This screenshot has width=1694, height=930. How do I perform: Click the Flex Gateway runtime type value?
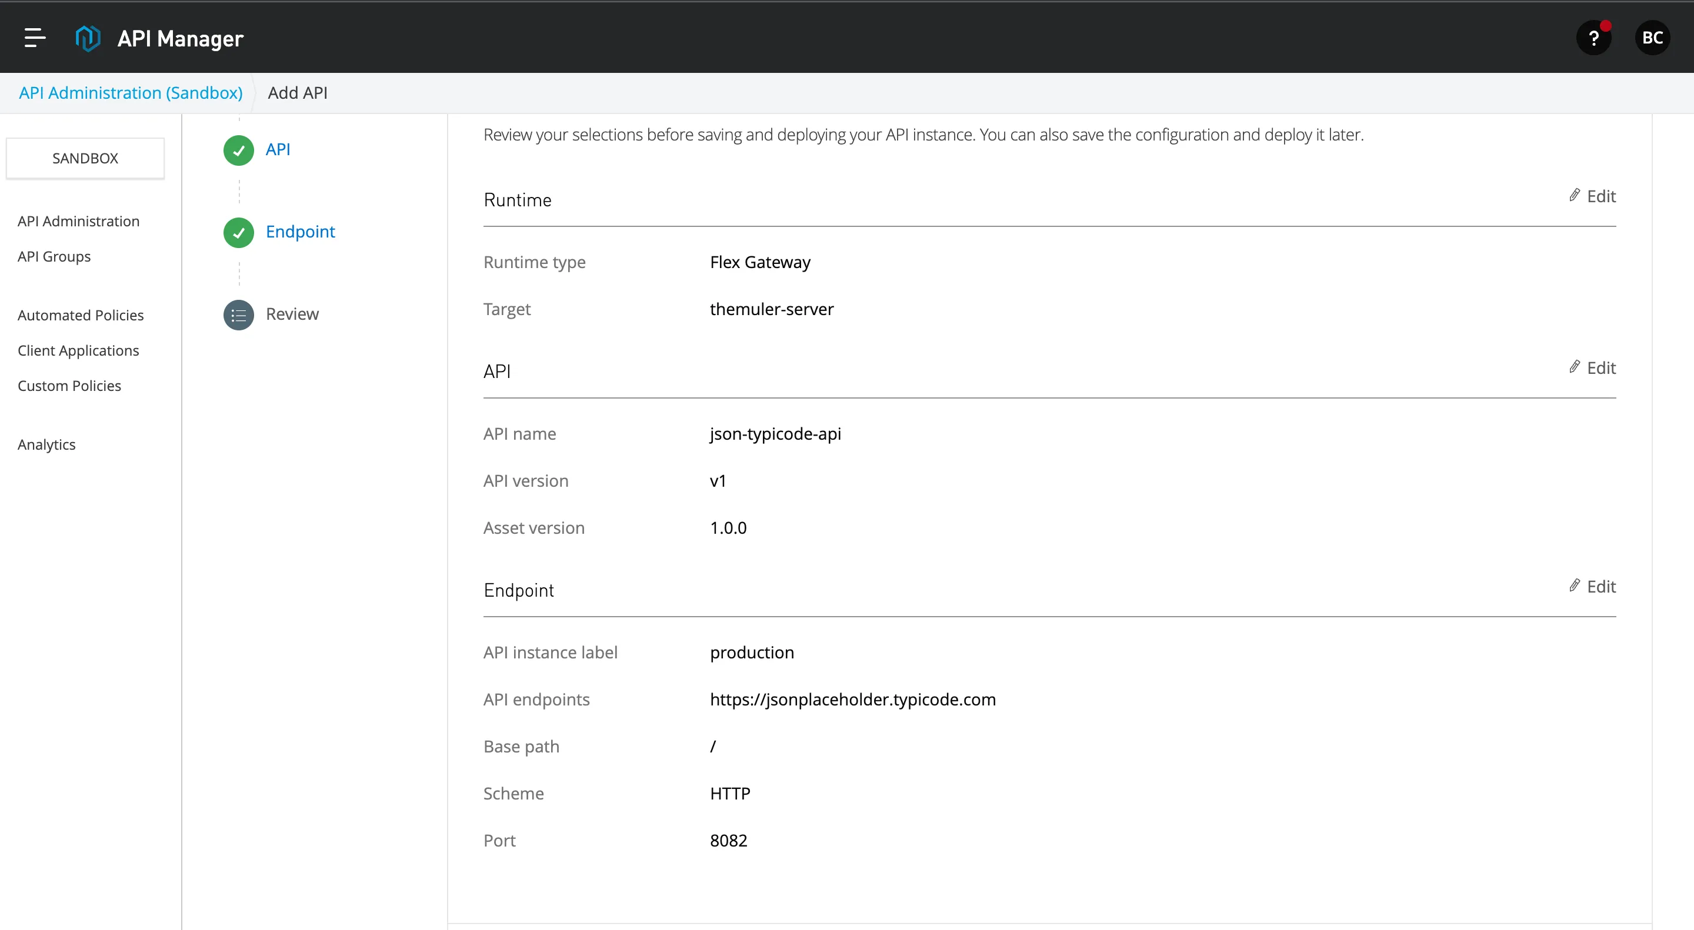coord(760,262)
